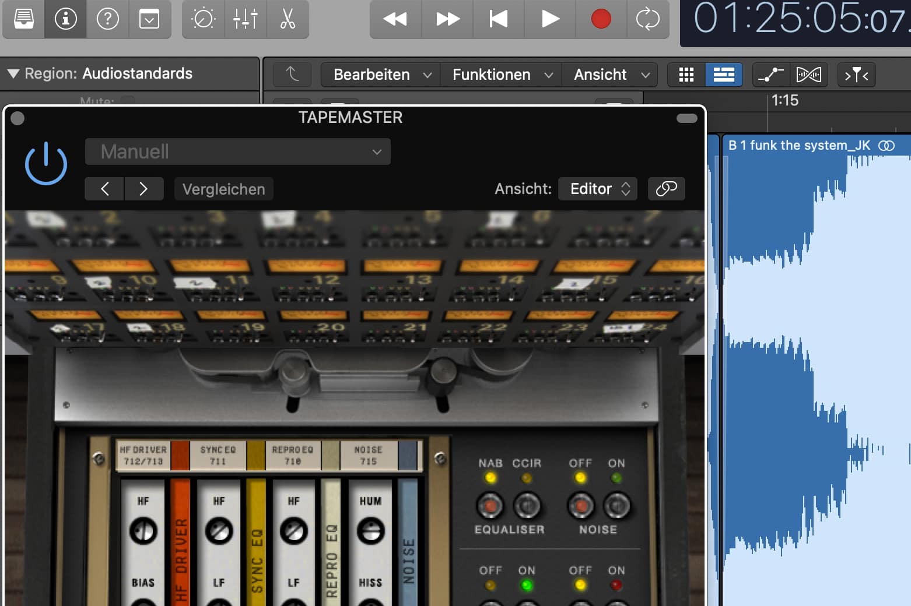The width and height of the screenshot is (911, 606).
Task: Open the Ansicht Editor view selector
Action: coord(598,189)
